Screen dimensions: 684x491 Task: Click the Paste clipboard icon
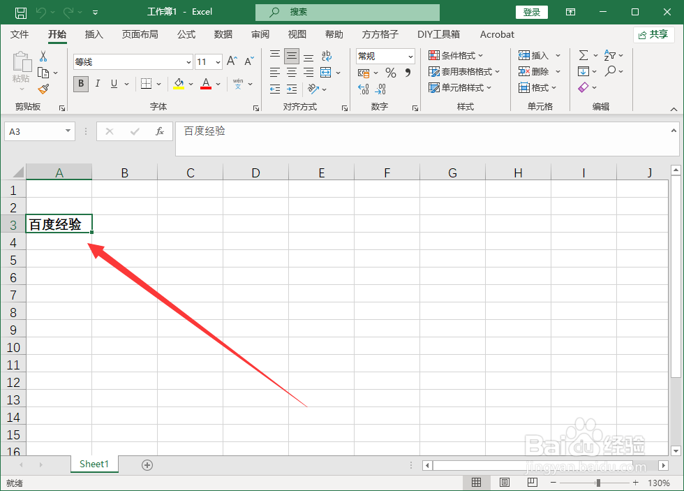pos(22,61)
